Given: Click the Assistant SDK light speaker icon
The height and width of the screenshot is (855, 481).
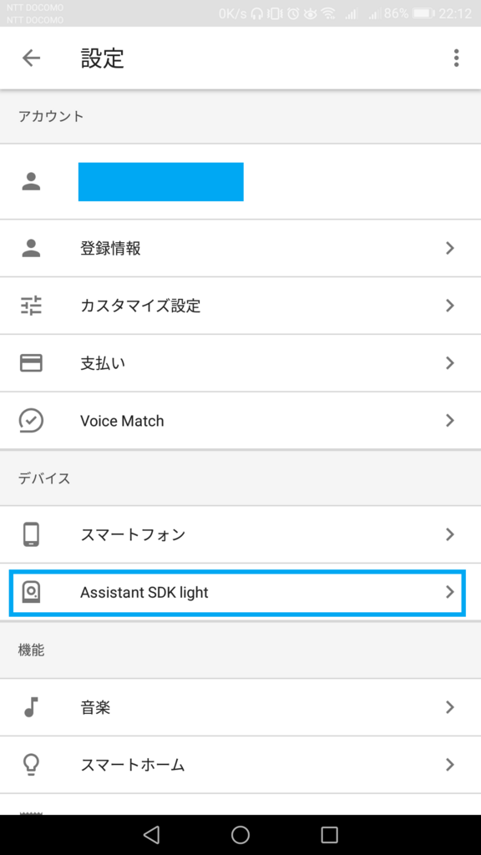Looking at the screenshot, I should [33, 593].
